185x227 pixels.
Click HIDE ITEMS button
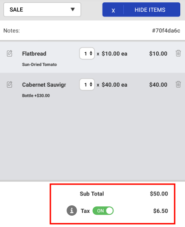pos(150,10)
